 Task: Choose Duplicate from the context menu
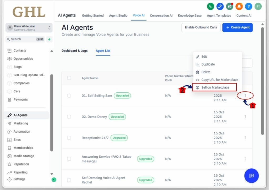[218, 64]
